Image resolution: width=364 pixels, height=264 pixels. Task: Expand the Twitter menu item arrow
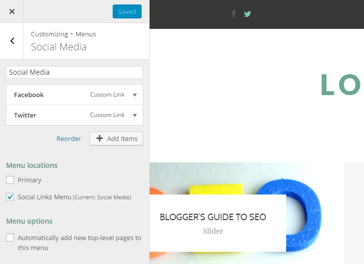[135, 115]
